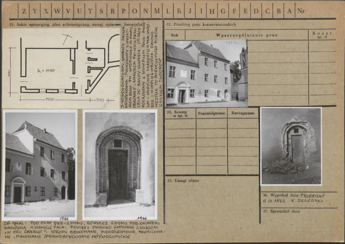Click the 'Rok' column header

click(174, 35)
